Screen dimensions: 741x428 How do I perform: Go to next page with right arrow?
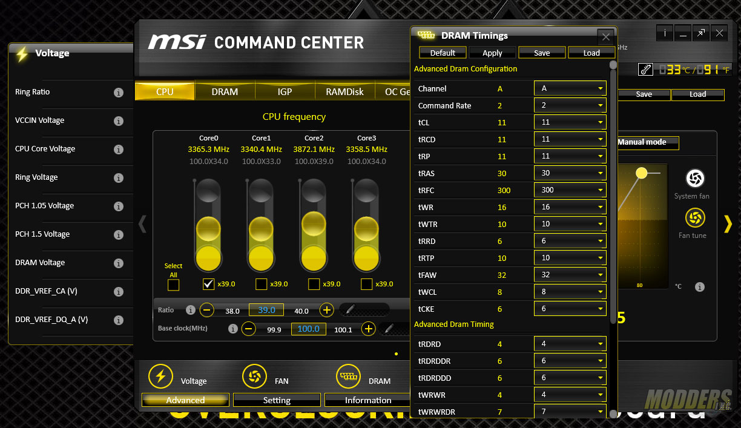(728, 224)
